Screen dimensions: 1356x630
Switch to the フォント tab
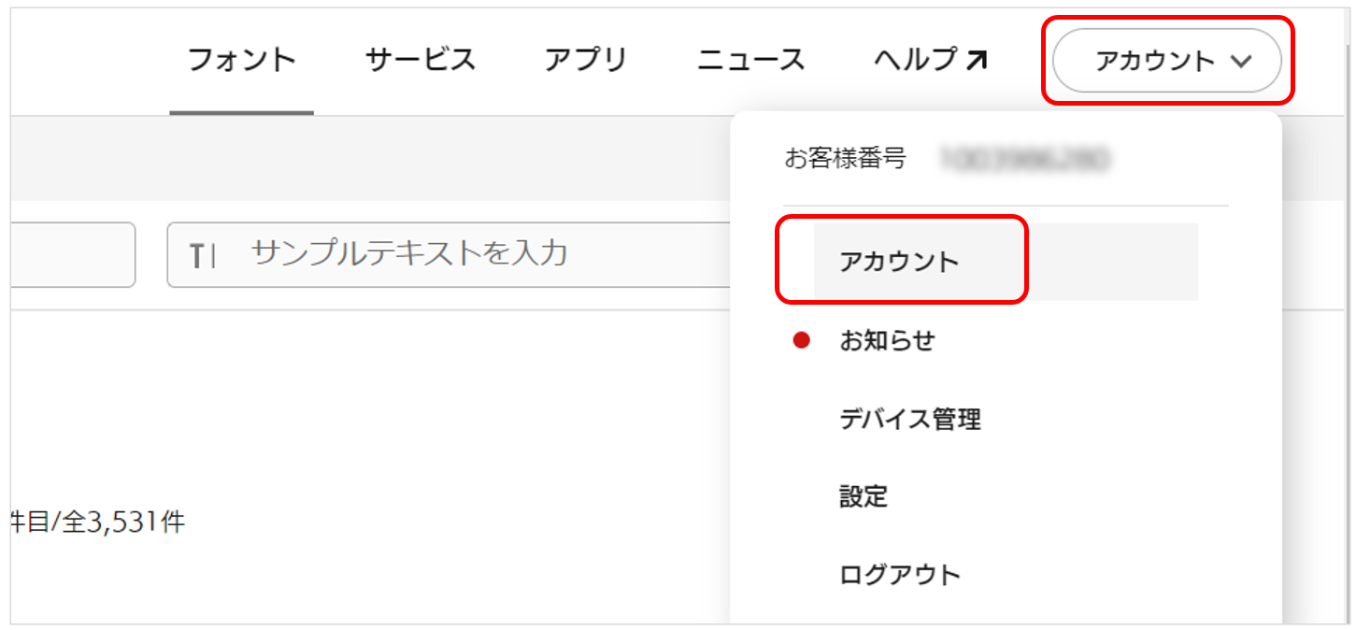(241, 61)
